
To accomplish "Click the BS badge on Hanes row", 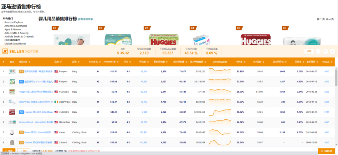I will pos(21,132).
